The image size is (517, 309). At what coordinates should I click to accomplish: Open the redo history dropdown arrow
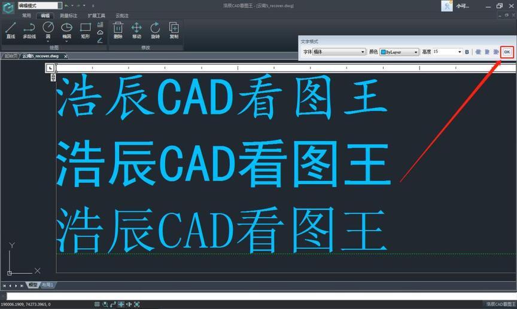coord(84,5)
